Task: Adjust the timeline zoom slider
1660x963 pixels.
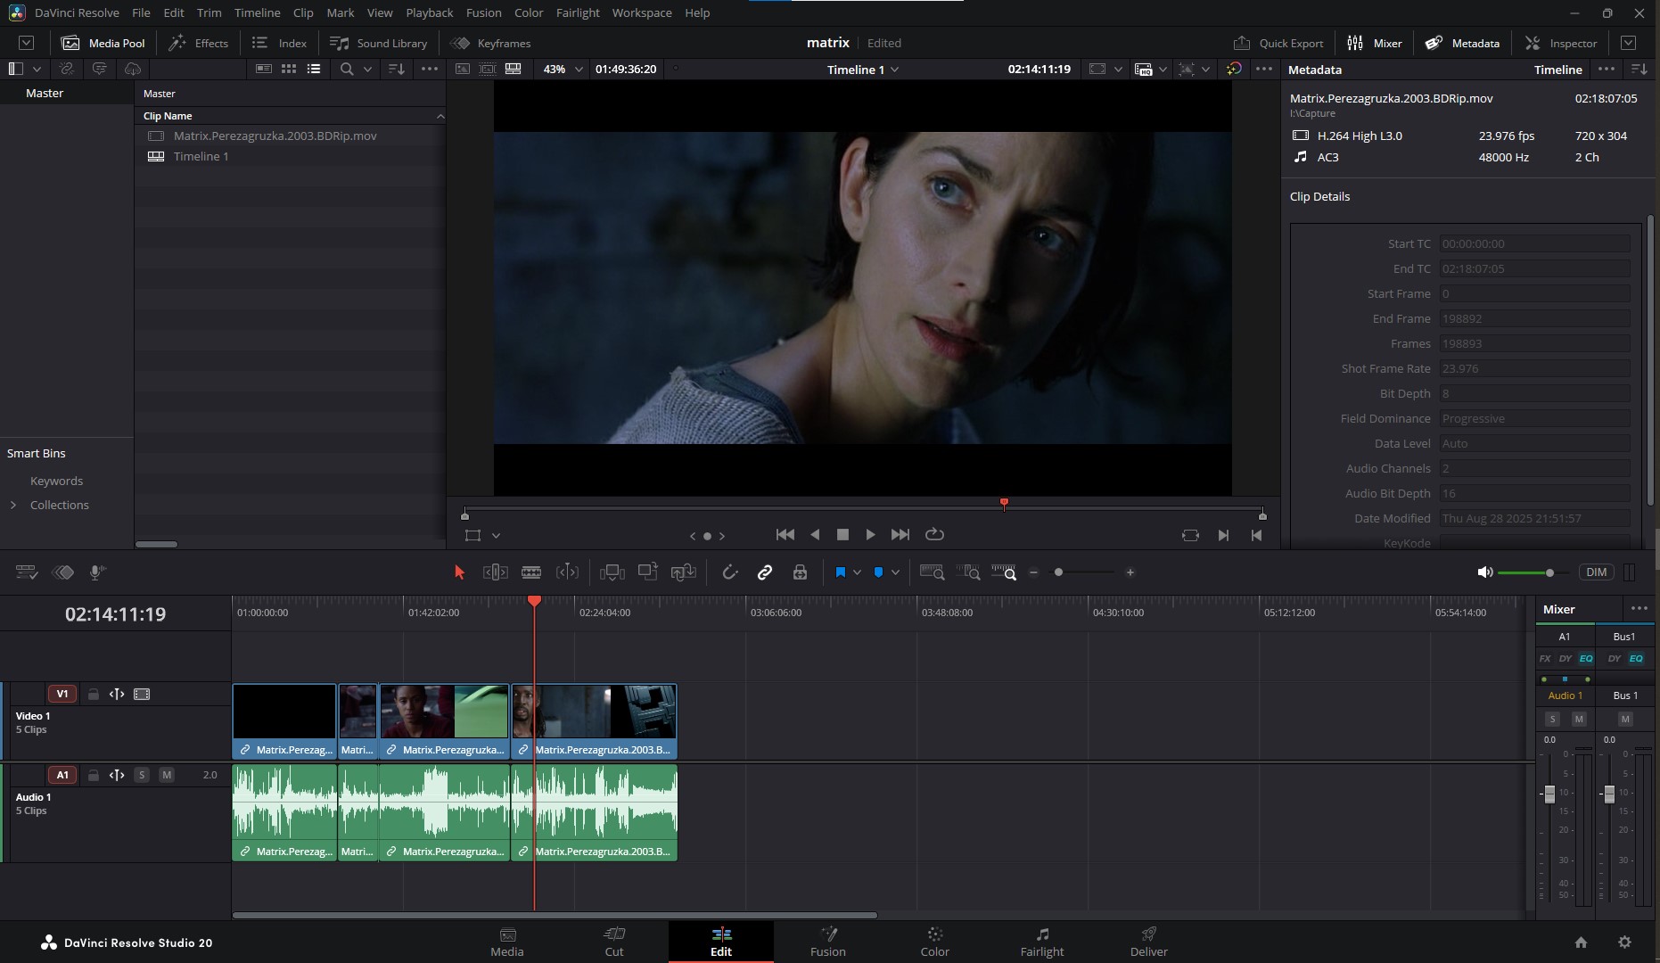Action: tap(1058, 572)
